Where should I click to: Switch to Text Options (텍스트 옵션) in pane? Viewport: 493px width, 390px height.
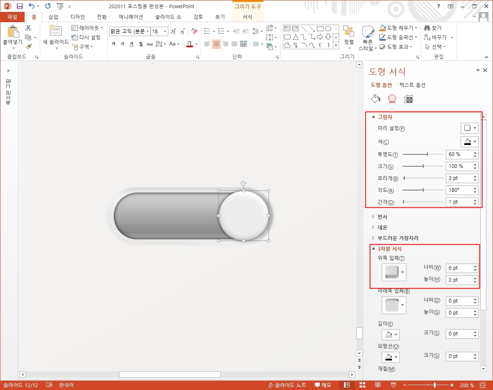(x=412, y=85)
